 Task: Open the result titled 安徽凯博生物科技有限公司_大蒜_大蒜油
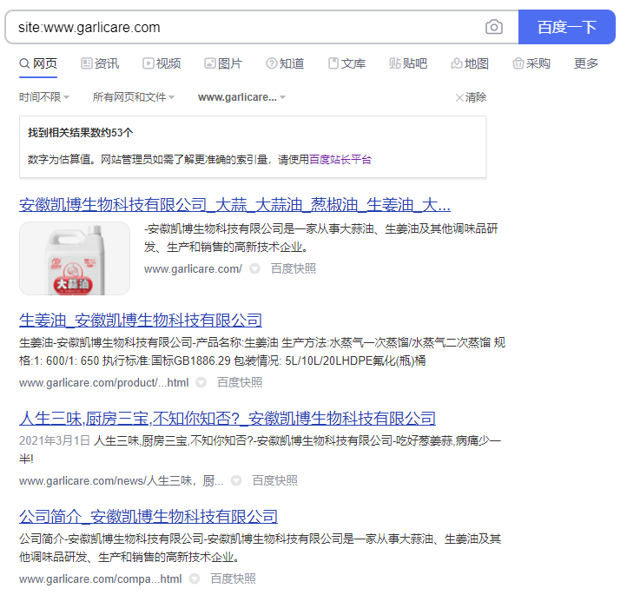tap(234, 205)
